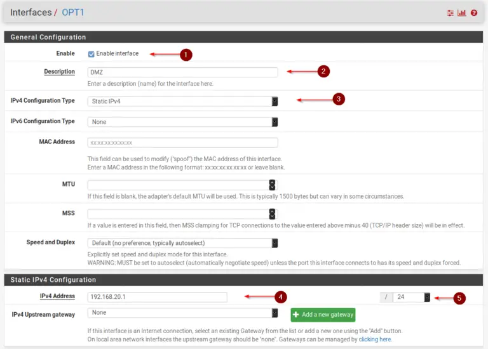Viewport: 488px width, 349px height.
Task: Click the Description field containing DMZ
Action: coord(183,72)
